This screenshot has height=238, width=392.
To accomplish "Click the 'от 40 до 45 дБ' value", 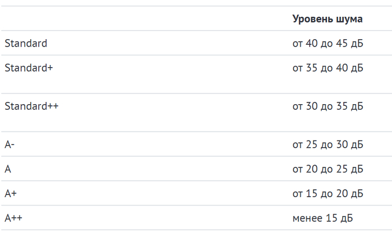I will (x=328, y=43).
